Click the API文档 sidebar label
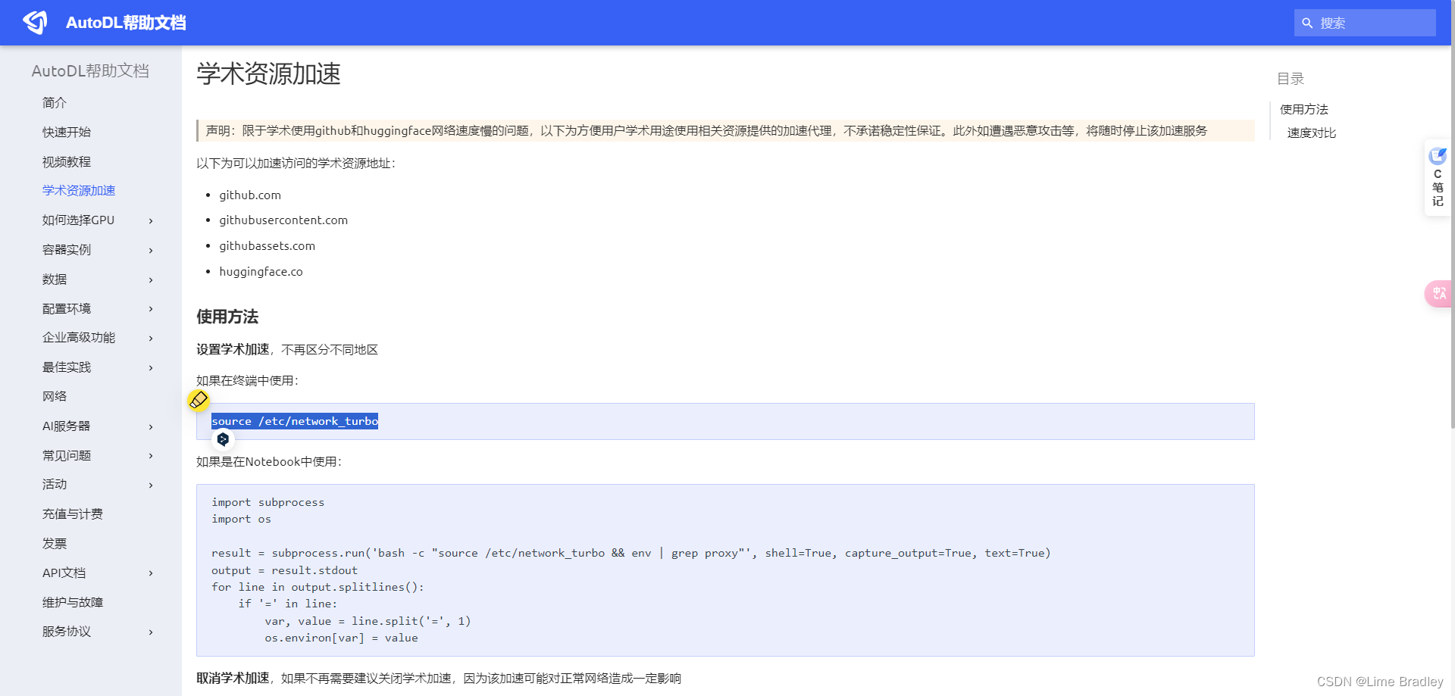 pos(64,573)
